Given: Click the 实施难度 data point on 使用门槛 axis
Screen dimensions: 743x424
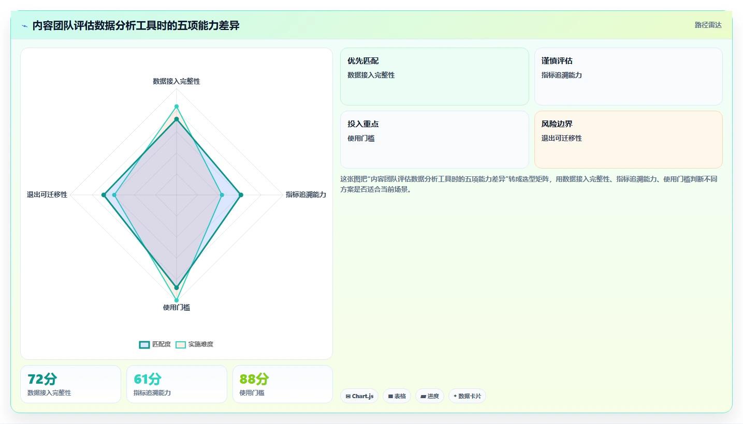Looking at the screenshot, I should point(177,300).
